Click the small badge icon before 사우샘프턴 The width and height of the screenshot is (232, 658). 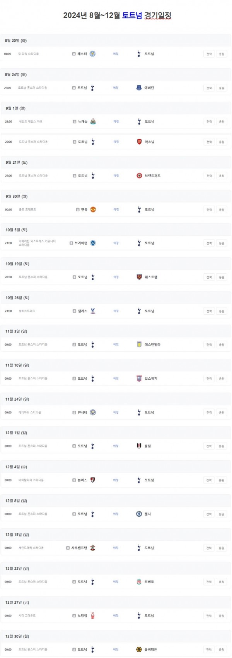click(68, 548)
